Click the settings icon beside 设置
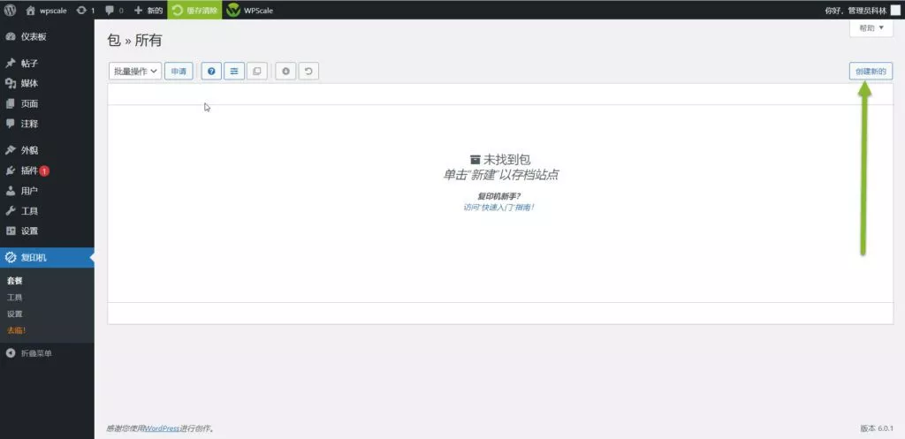The height and width of the screenshot is (439, 905). (11, 231)
